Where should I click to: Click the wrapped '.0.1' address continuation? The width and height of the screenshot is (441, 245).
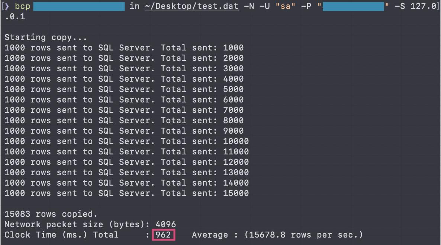(15, 17)
